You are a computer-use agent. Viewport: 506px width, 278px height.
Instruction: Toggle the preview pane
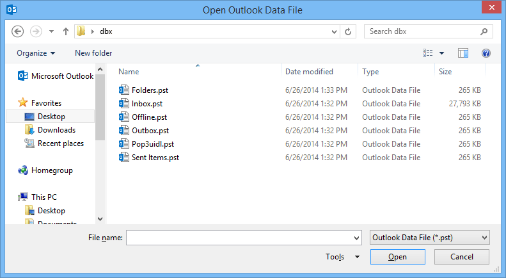coord(463,53)
